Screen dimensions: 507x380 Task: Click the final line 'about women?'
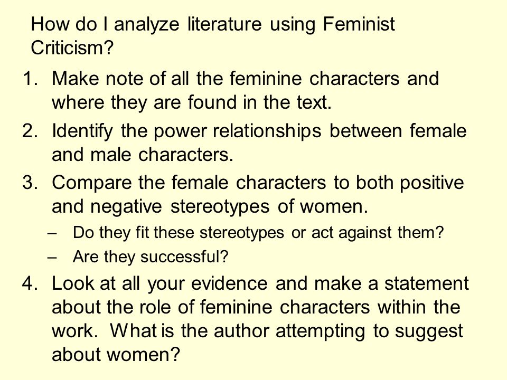click(x=116, y=355)
